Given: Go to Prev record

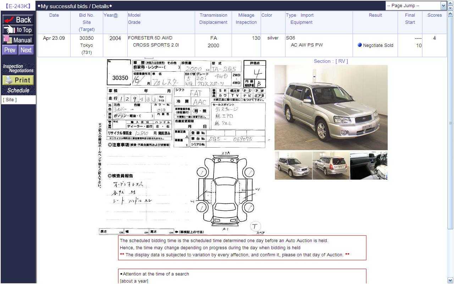Looking at the screenshot, I should pyautogui.click(x=10, y=50).
